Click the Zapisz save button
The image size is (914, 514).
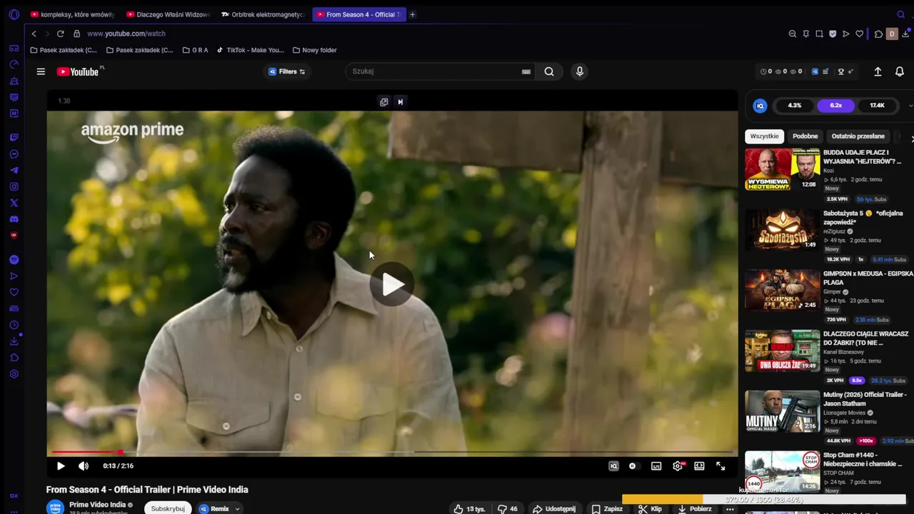click(607, 509)
